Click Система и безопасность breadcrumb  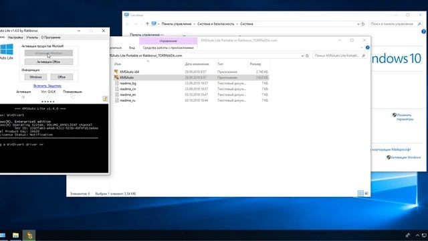215,24
